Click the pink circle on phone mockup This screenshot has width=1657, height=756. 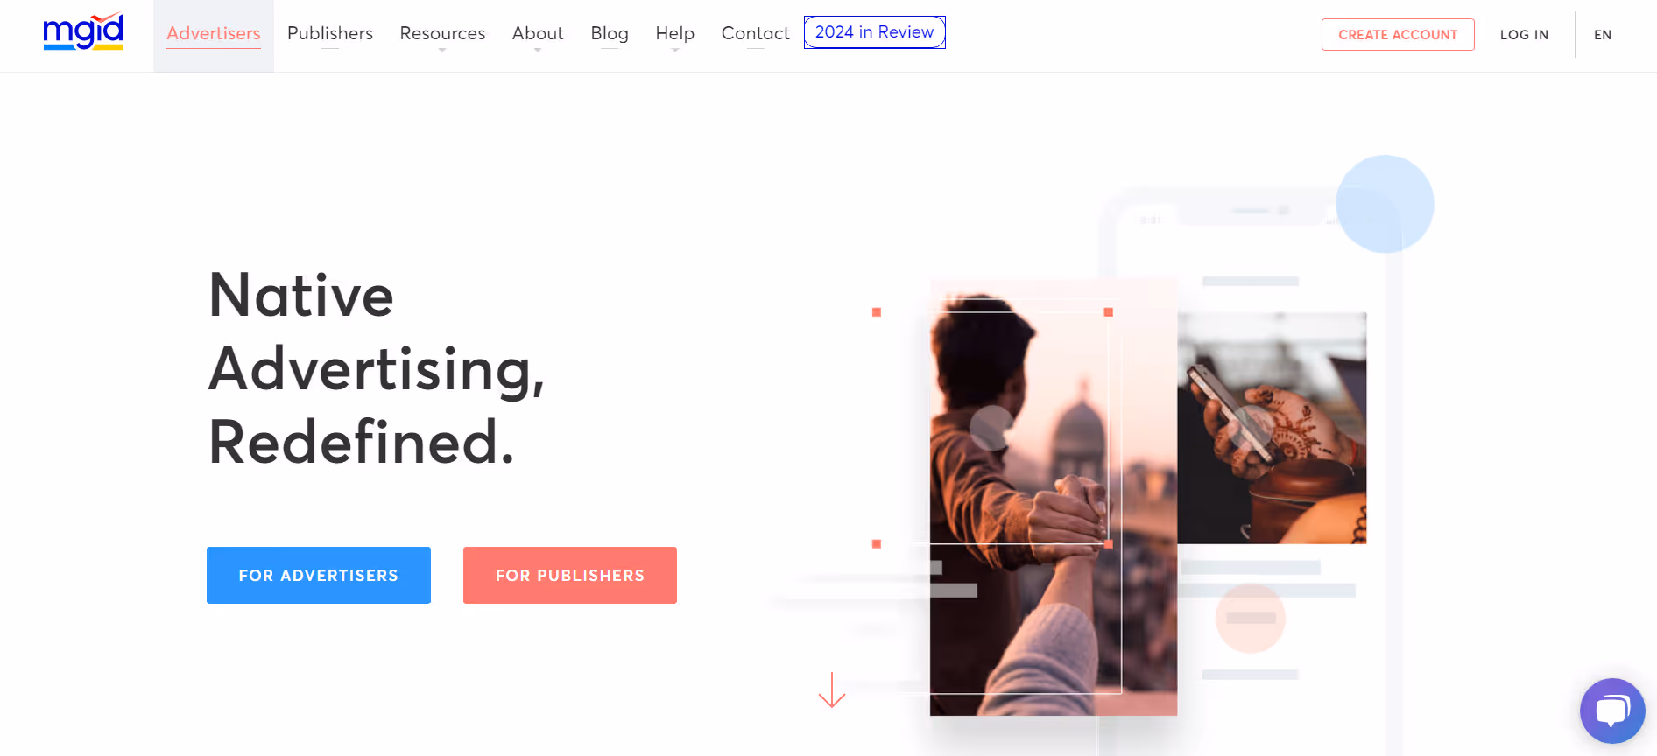1251,618
